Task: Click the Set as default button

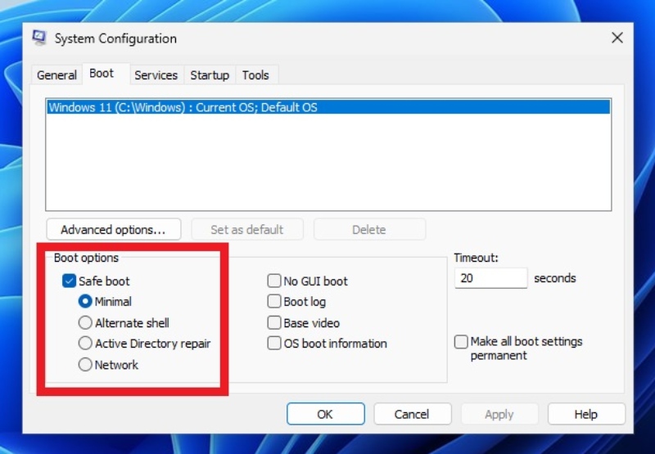Action: (x=247, y=230)
